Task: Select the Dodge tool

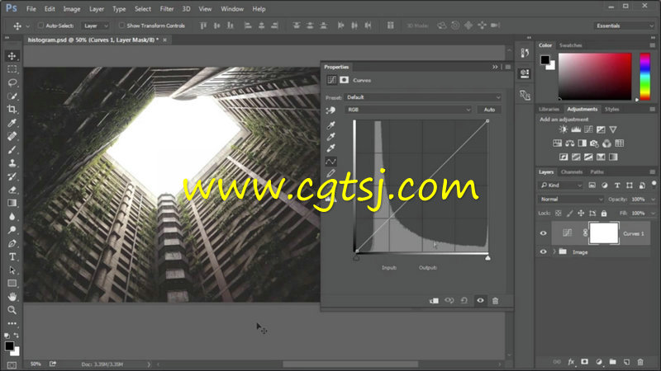Action: click(x=12, y=230)
